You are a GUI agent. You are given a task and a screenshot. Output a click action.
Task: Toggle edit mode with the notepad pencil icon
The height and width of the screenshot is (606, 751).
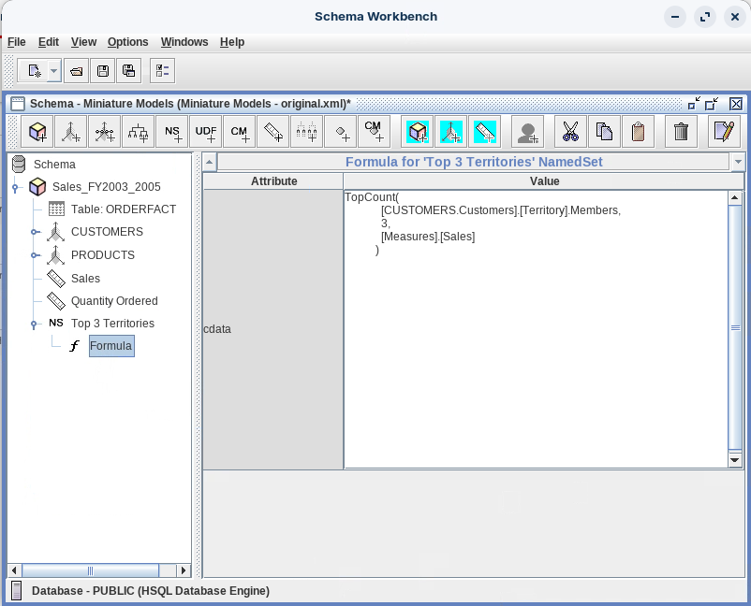(723, 132)
